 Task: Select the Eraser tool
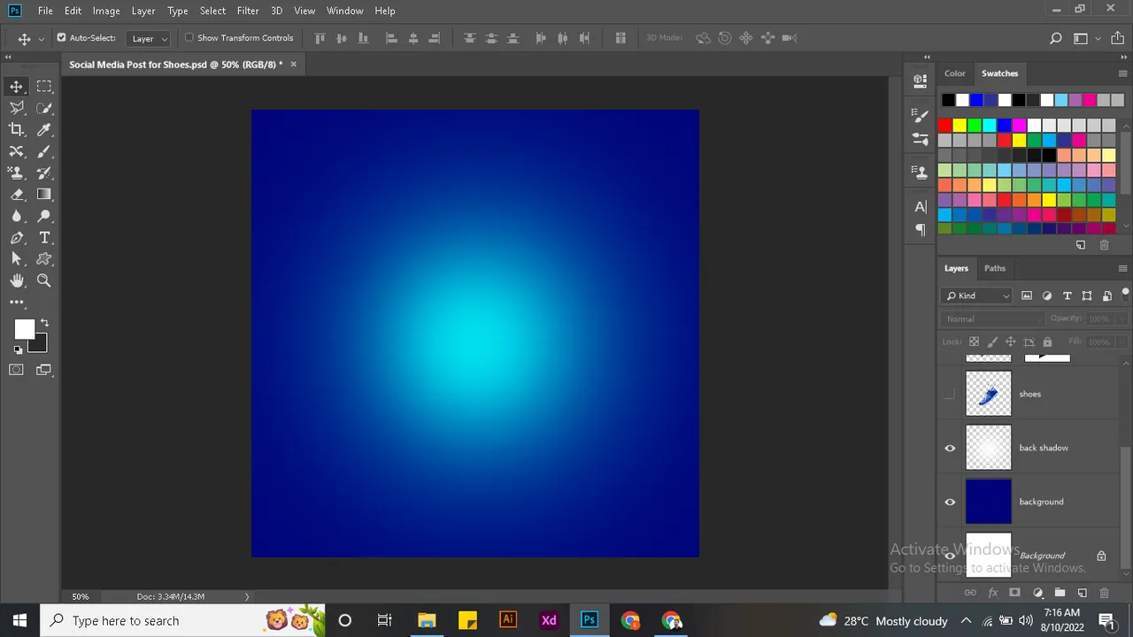click(17, 195)
